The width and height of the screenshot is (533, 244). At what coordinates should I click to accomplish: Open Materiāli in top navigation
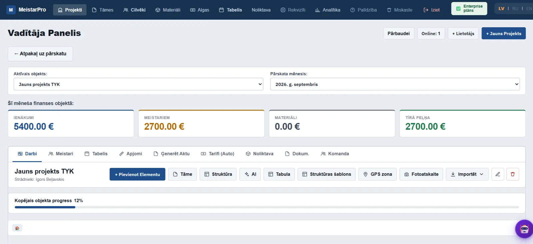(x=168, y=10)
